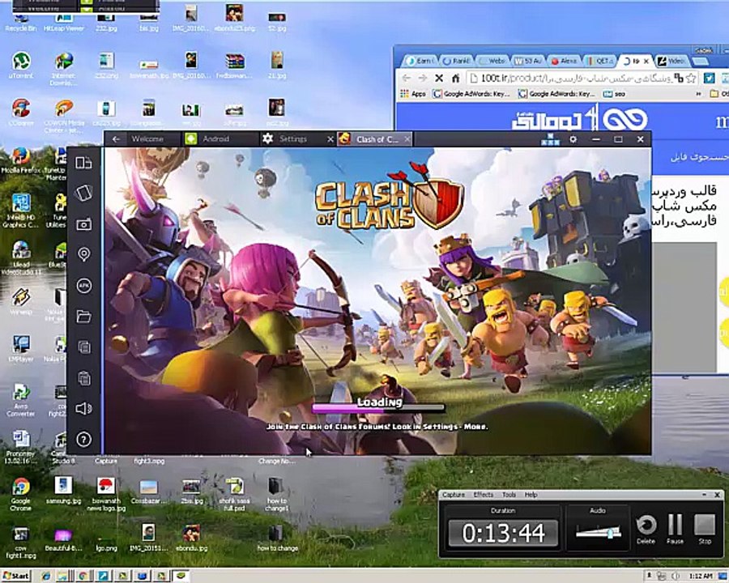Open the seo bookmark in Chrome

click(614, 94)
